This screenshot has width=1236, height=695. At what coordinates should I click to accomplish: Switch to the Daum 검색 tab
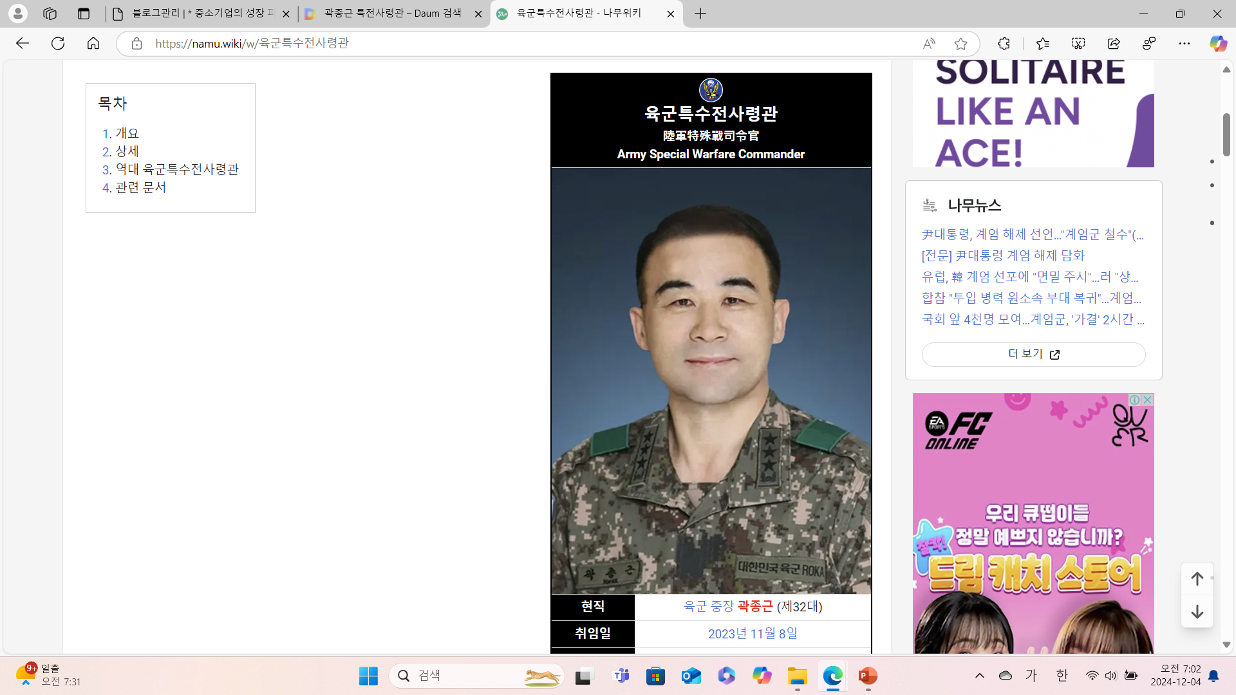tap(393, 14)
